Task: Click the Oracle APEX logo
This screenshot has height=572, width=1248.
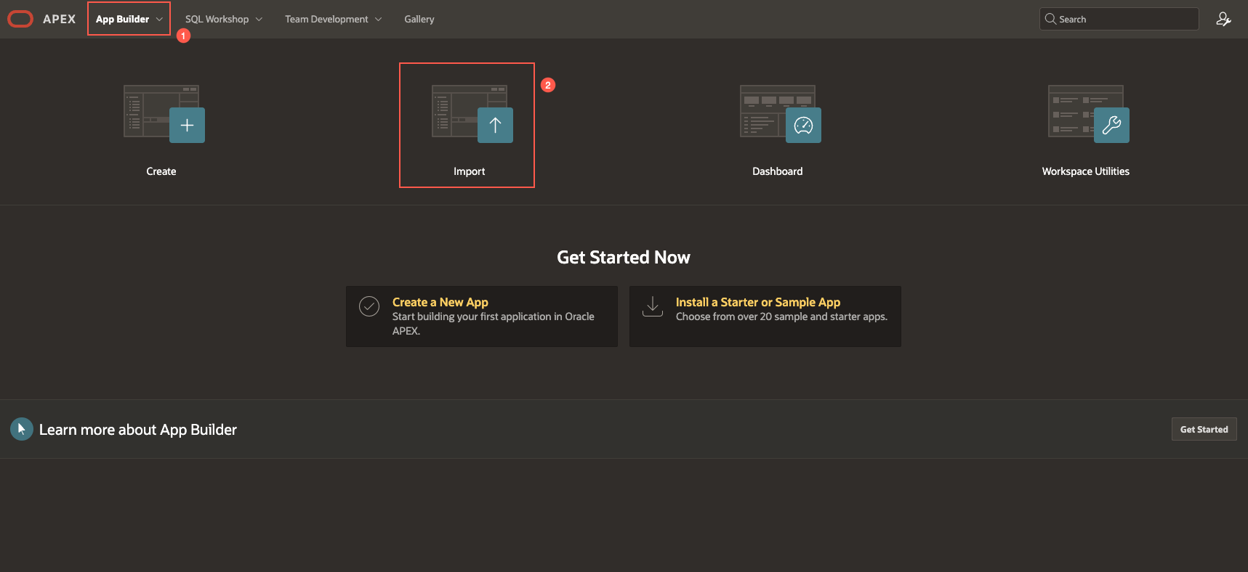Action: click(20, 19)
